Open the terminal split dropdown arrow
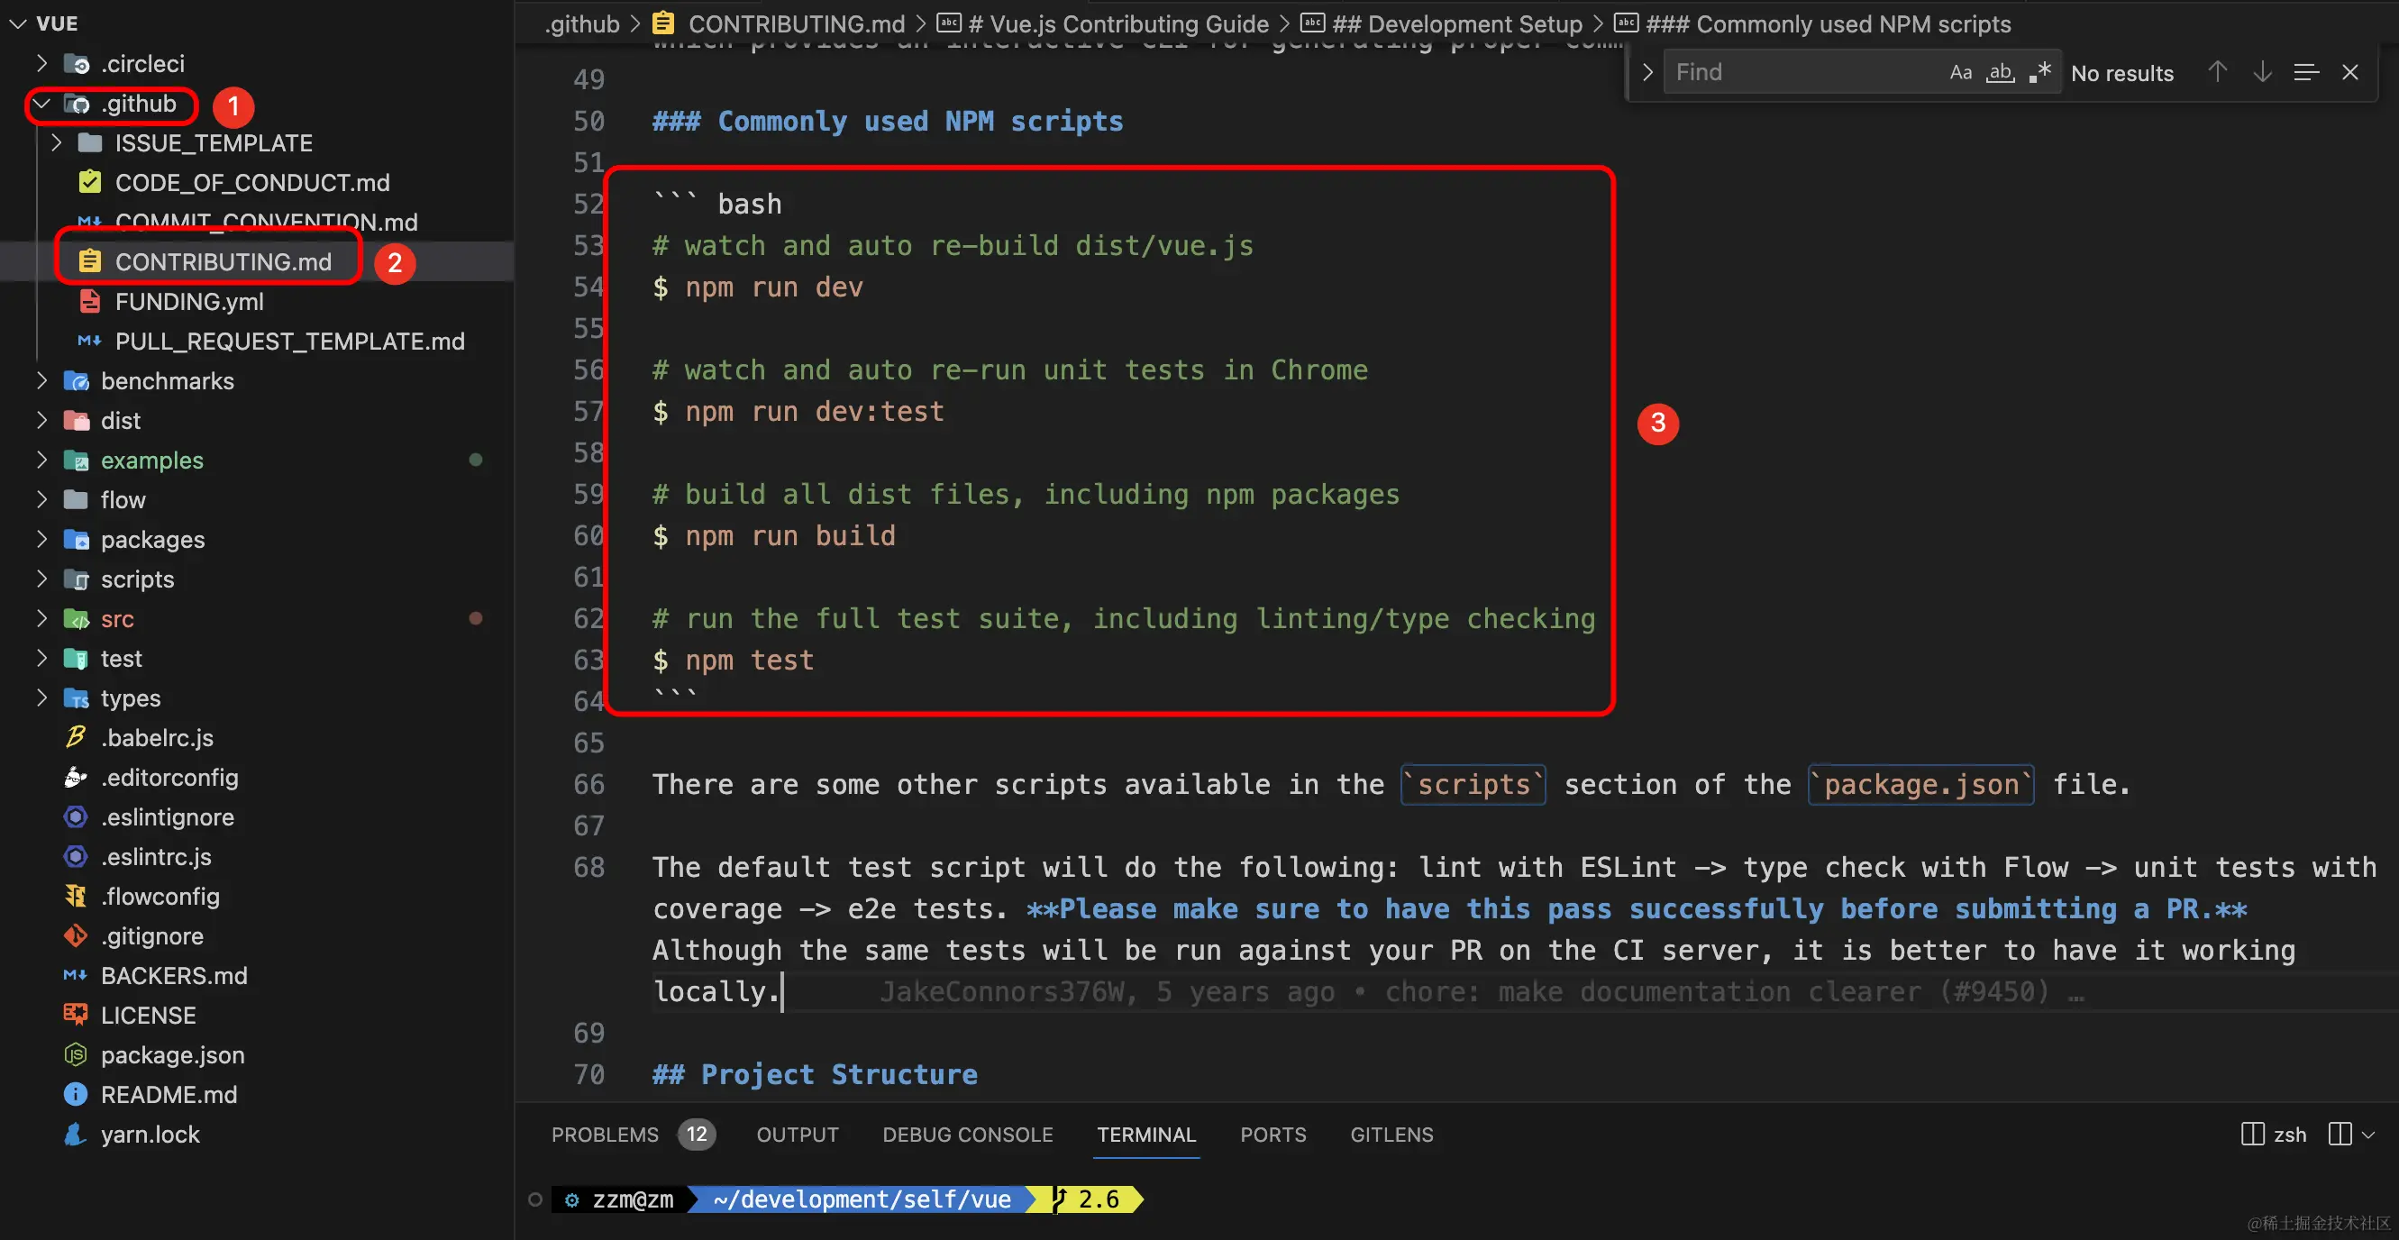The width and height of the screenshot is (2399, 1240). 2368,1134
